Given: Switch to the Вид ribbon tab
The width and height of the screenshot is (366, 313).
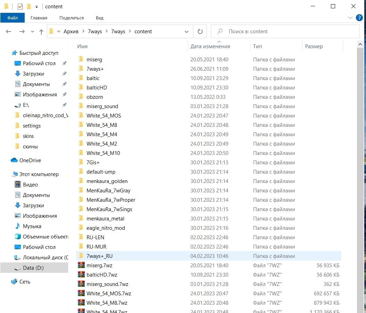Looking at the screenshot, I should pos(99,18).
